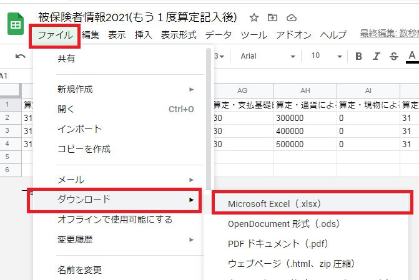Download as OpenDocument 形式 (.ods)
The height and width of the screenshot is (280, 419).
[306, 224]
